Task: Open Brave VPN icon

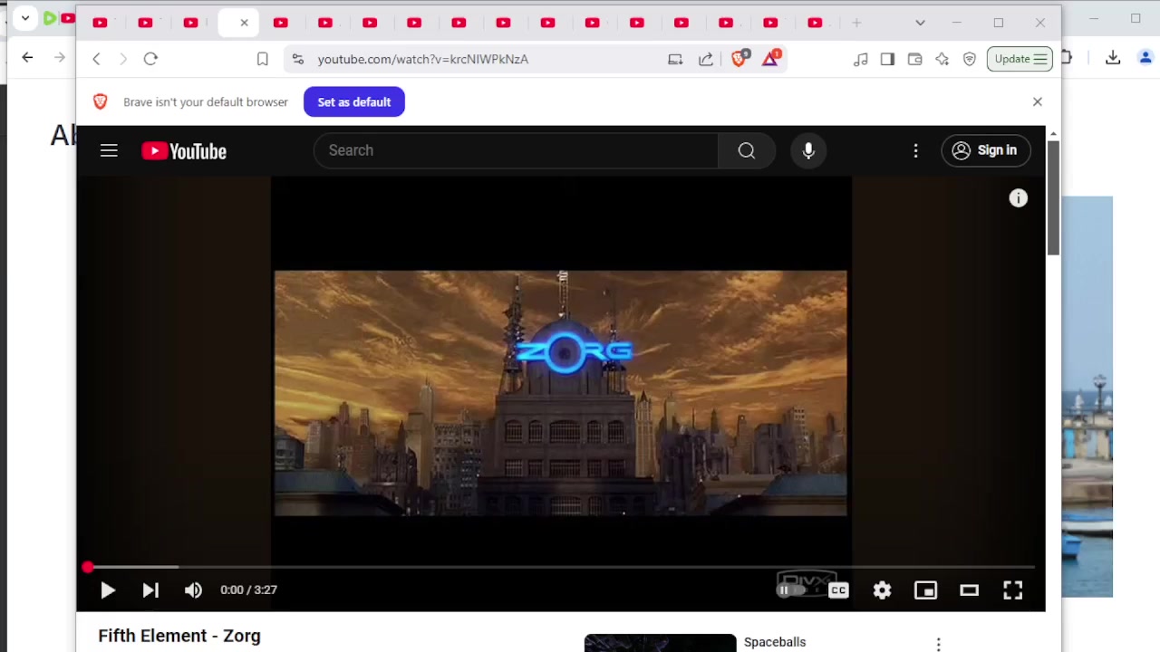Action: 970,59
